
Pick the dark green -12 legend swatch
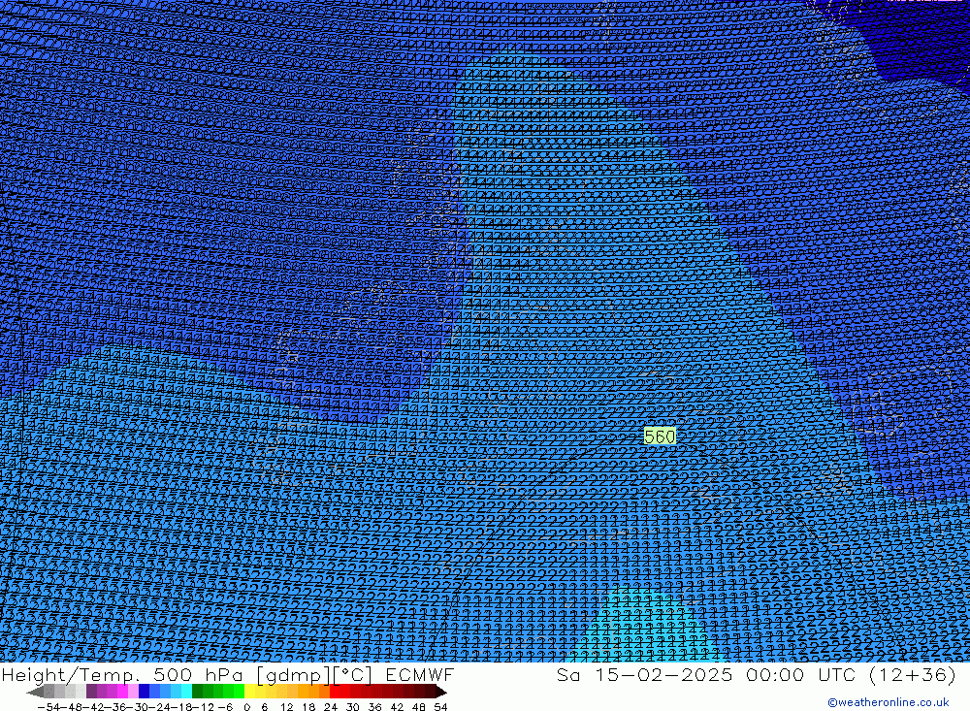click(x=197, y=692)
